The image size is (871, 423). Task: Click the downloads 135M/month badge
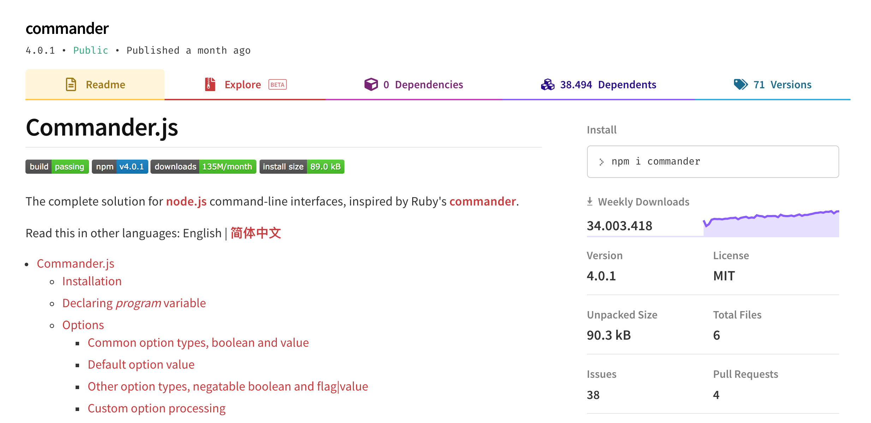click(203, 167)
